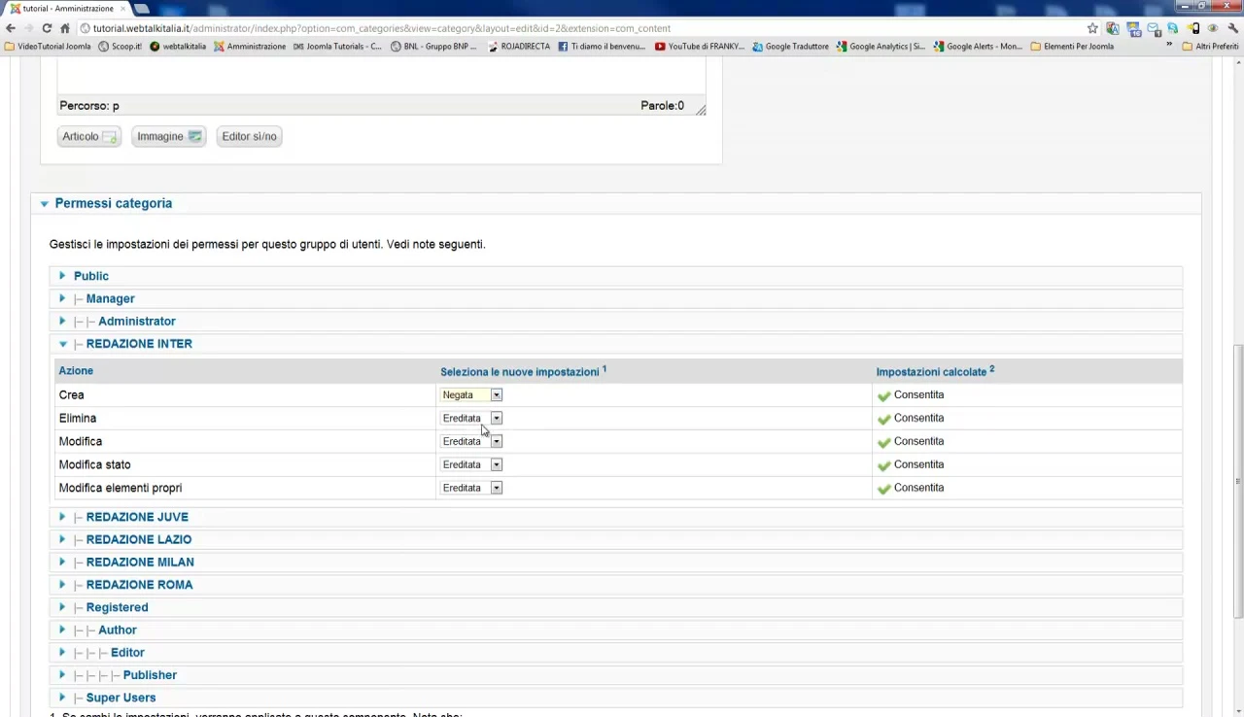Viewport: 1244px width, 717px height.
Task: Open the mail checker extension showing one unread
Action: click(1153, 28)
